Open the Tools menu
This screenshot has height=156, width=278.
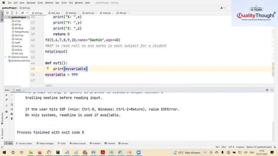click(x=64, y=3)
